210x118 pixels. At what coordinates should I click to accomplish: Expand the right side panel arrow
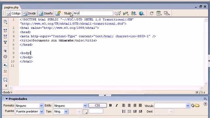pyautogui.click(x=209, y=61)
